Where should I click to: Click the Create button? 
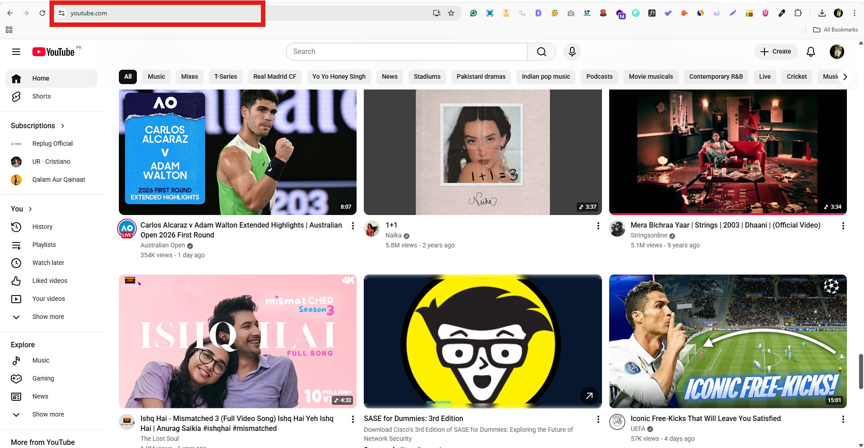pos(776,51)
